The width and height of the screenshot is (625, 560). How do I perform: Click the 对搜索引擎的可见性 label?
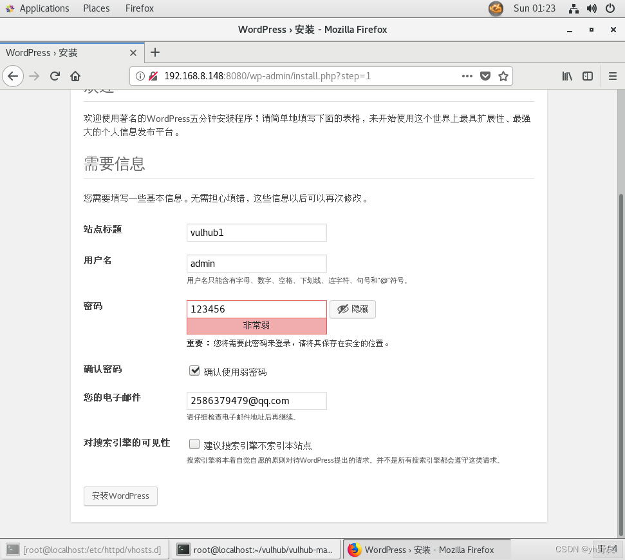coord(127,443)
